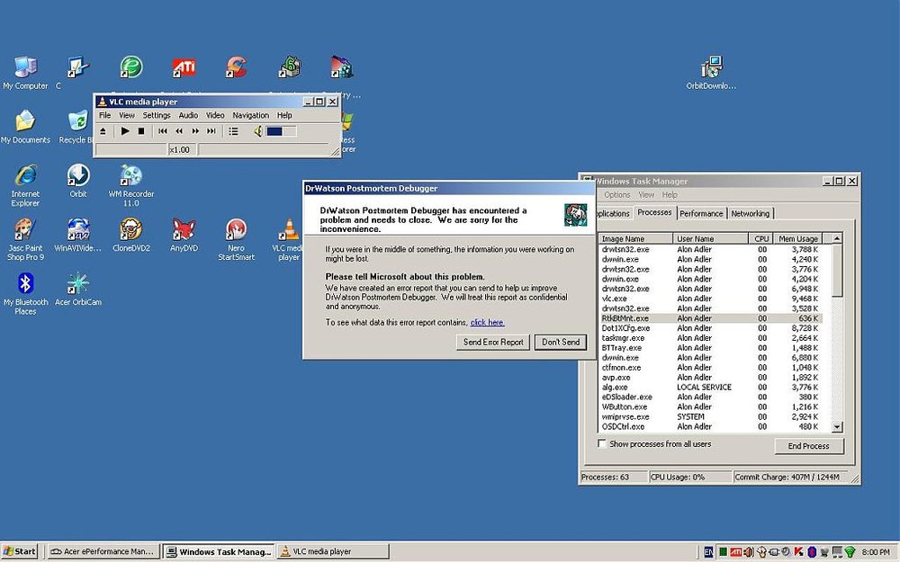Open WM Recorder 11.0 desktop icon

[x=130, y=185]
